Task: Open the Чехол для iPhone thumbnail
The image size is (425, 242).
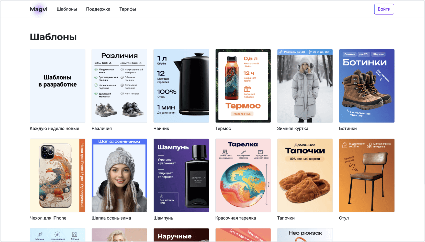Action: 58,175
